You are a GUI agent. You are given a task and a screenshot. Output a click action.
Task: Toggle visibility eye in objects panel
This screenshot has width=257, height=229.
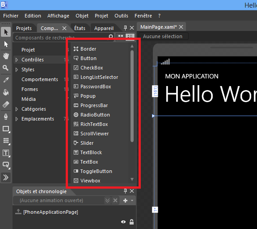tap(123, 222)
